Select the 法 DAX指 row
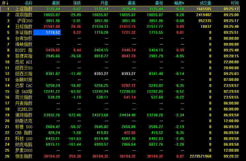Image resolution: width=246 pixels, height=161 pixels. pos(24,92)
